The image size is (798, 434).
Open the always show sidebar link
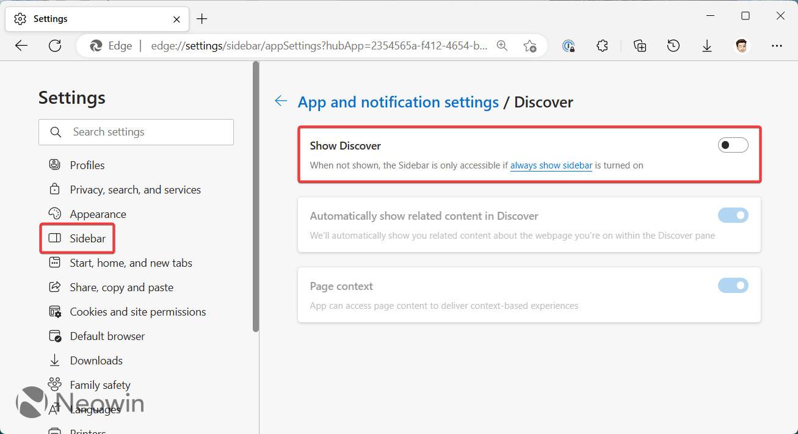[551, 165]
